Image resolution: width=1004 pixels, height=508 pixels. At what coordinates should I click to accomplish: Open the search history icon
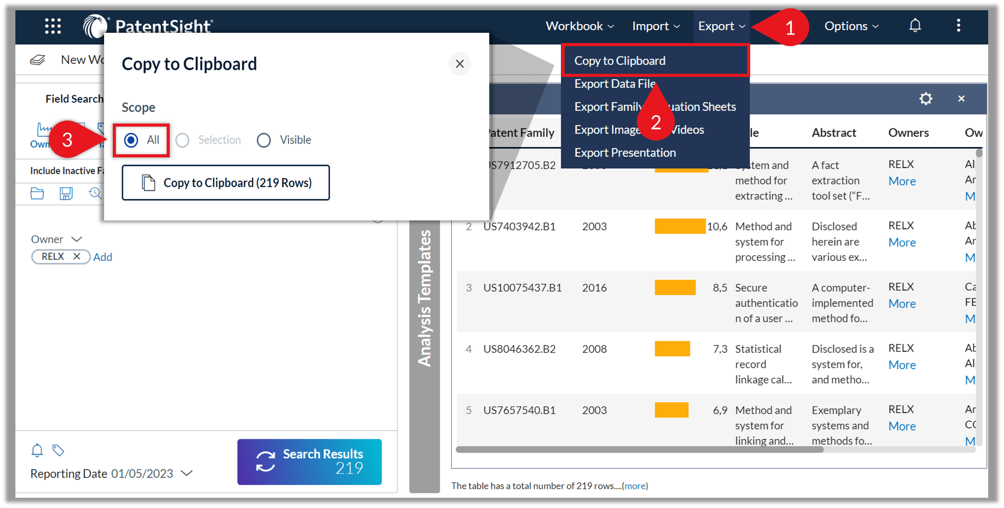[95, 194]
